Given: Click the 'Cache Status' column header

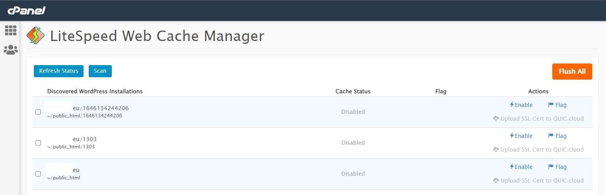Looking at the screenshot, I should pos(353,91).
